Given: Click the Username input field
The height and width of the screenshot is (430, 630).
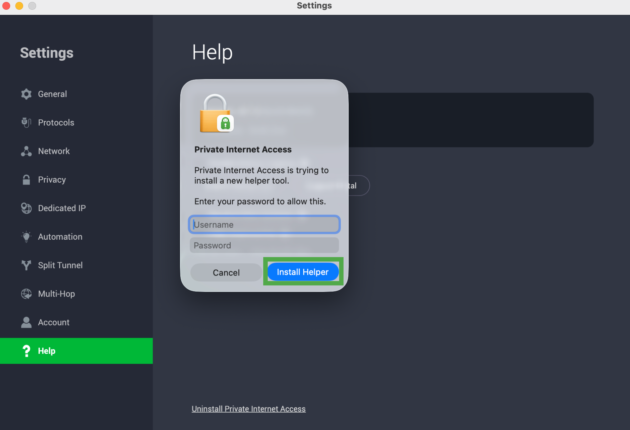Looking at the screenshot, I should click(264, 225).
